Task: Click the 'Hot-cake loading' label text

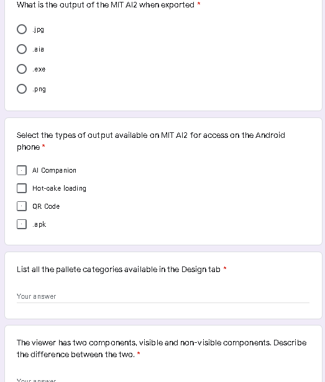Action: pos(59,188)
